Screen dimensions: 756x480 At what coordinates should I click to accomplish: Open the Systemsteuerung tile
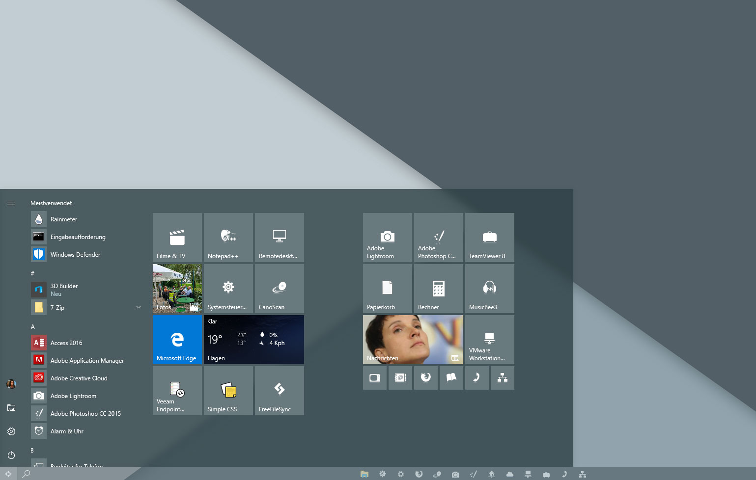click(228, 289)
